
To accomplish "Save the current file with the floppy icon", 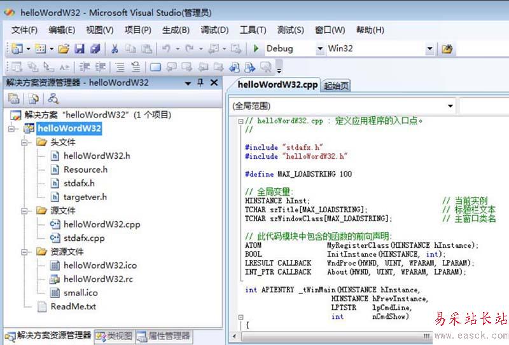I will (80, 49).
